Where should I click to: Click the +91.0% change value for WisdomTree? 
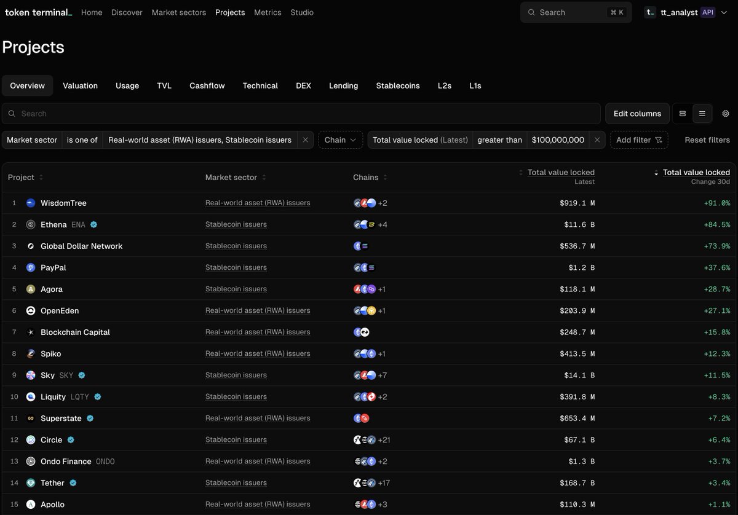point(717,203)
